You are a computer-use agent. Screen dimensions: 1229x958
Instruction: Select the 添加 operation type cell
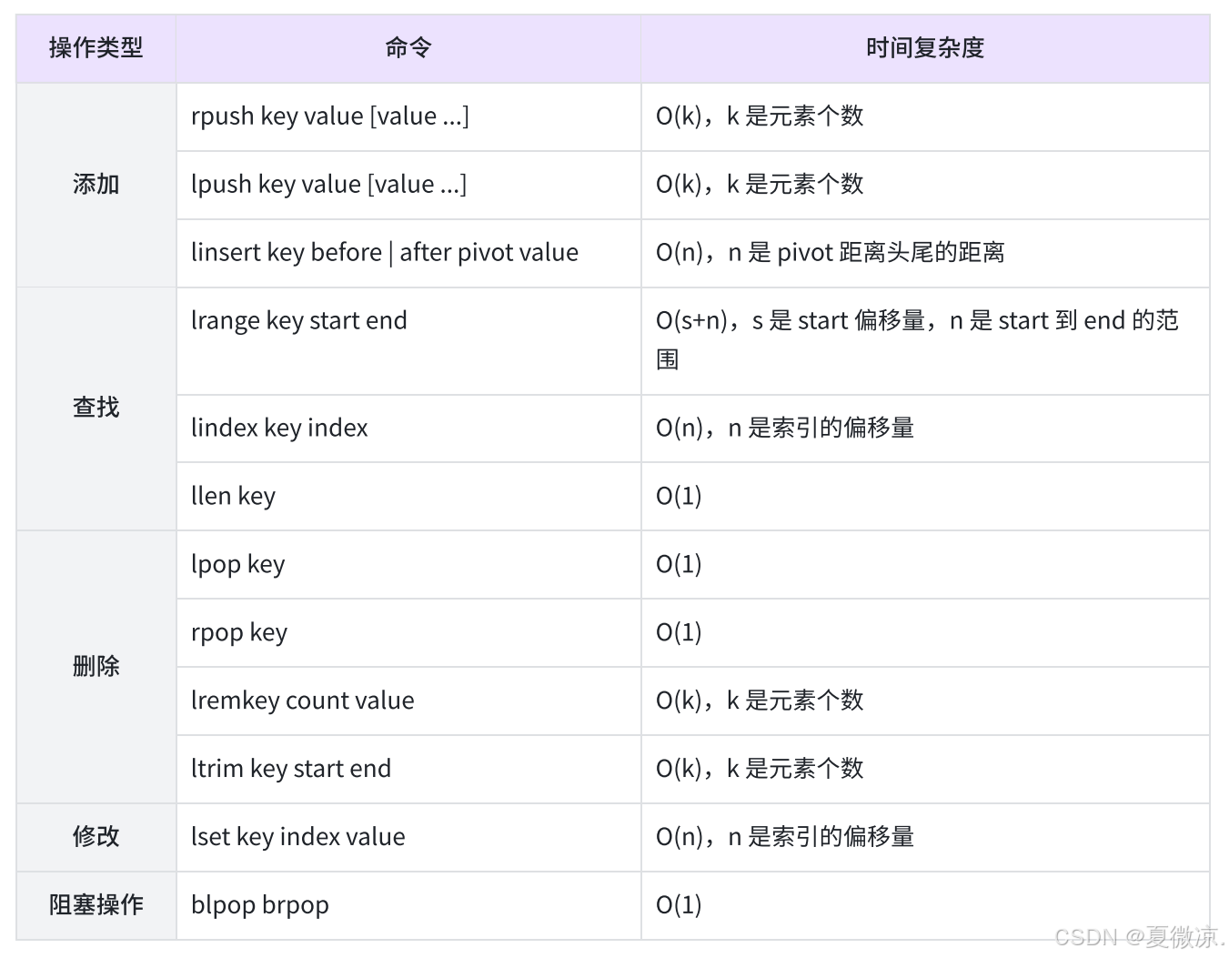[x=96, y=185]
